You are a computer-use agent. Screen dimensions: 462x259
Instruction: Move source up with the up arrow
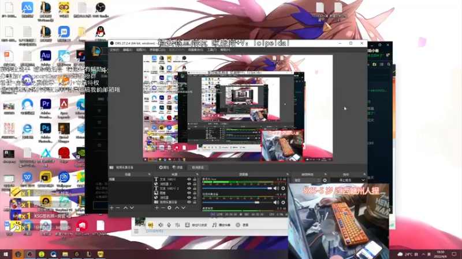click(177, 208)
